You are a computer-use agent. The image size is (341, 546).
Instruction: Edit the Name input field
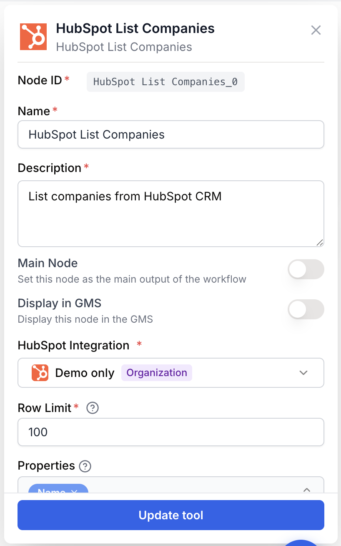coord(171,134)
